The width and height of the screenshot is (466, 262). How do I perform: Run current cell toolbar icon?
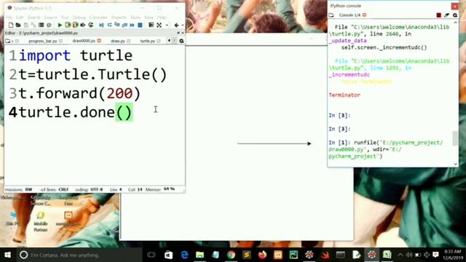point(68,25)
